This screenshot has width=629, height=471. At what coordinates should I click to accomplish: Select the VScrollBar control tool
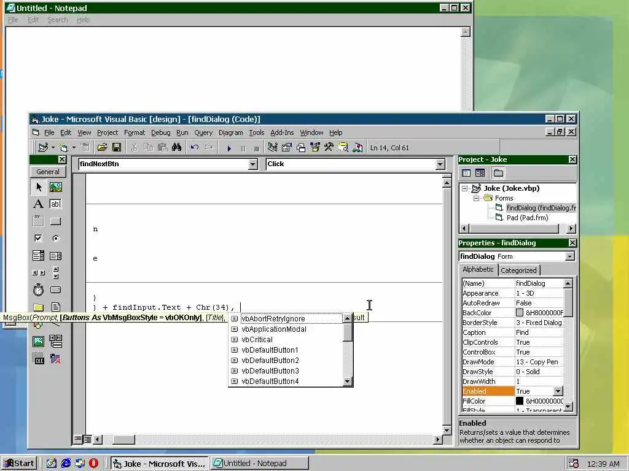point(56,273)
